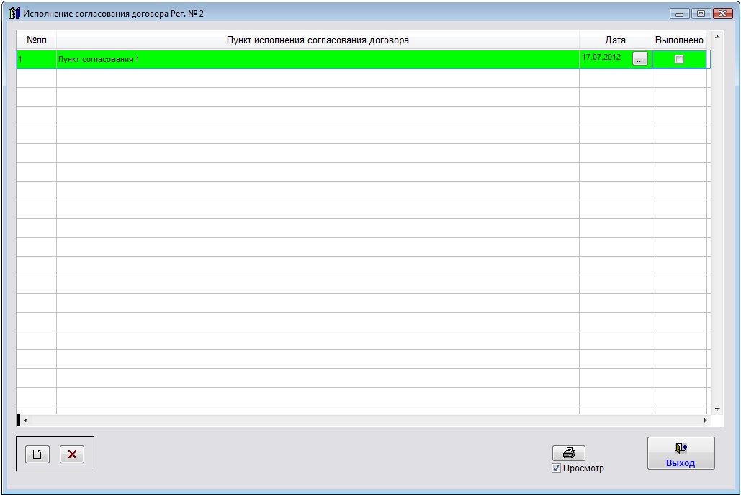The width and height of the screenshot is (741, 495).
Task: Click the 'Дата' column header
Action: click(615, 40)
